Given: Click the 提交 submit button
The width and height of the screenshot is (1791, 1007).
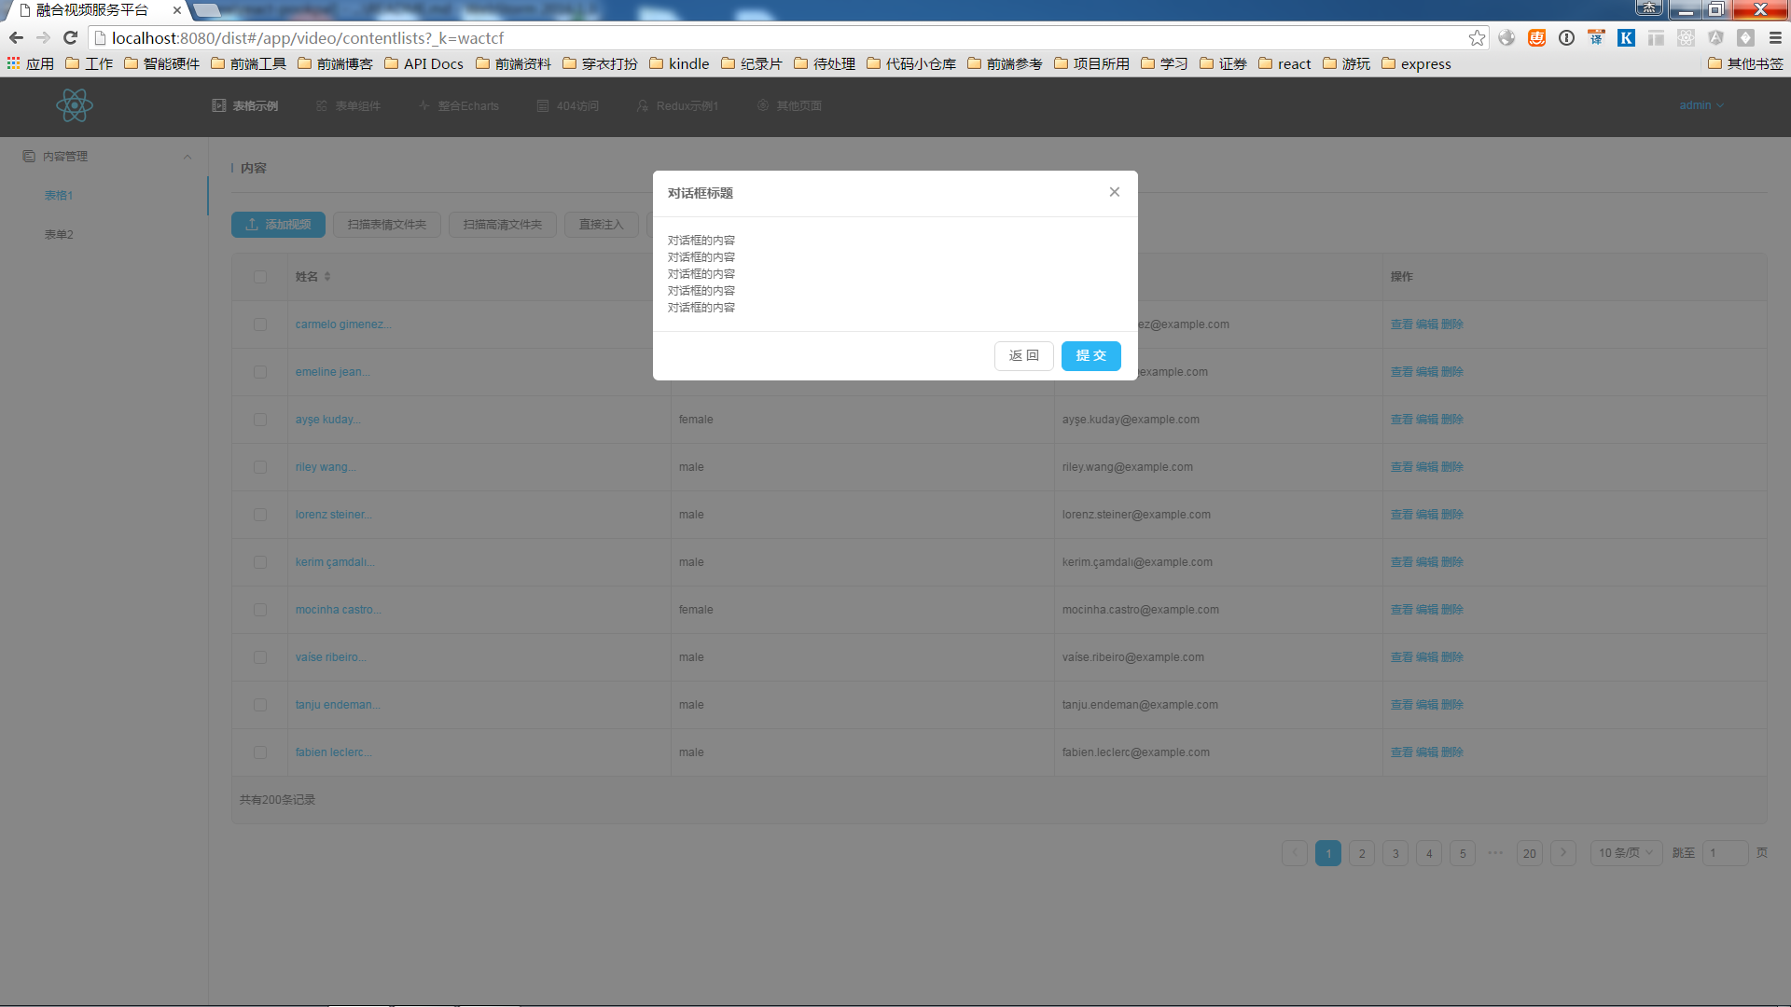Looking at the screenshot, I should [1090, 355].
